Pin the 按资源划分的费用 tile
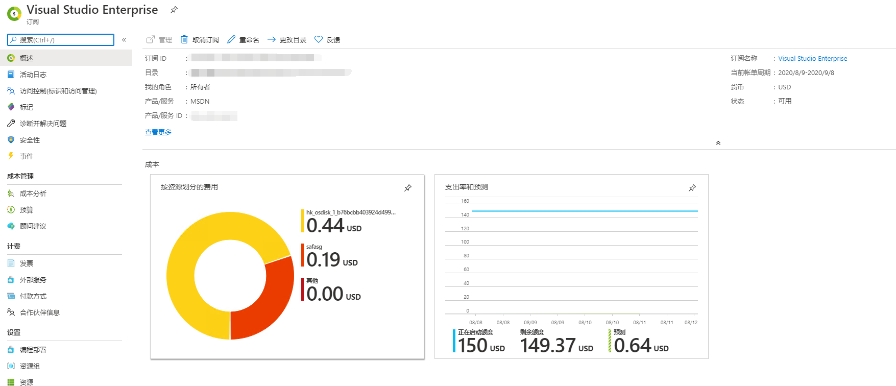The image size is (896, 386). [408, 188]
